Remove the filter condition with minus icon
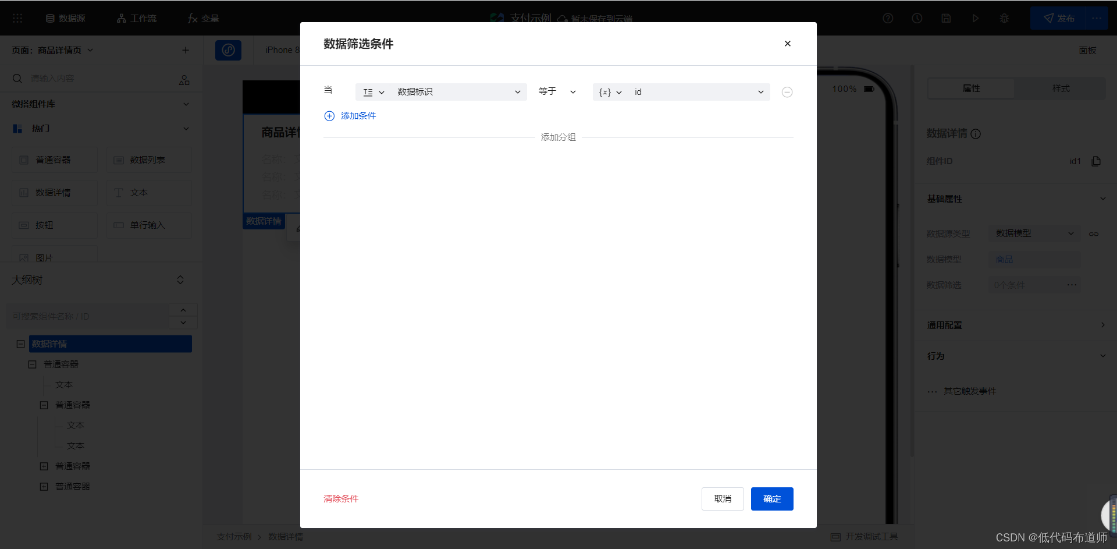1117x549 pixels. [787, 92]
